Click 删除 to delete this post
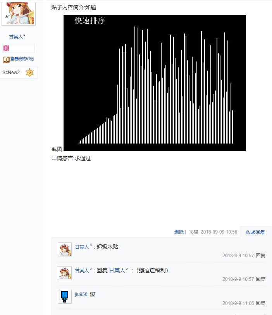The height and width of the screenshot is (315, 272). [x=179, y=232]
